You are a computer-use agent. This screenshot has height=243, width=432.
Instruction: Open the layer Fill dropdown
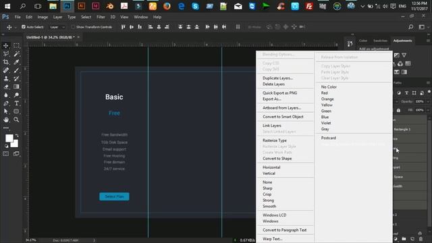(428, 110)
